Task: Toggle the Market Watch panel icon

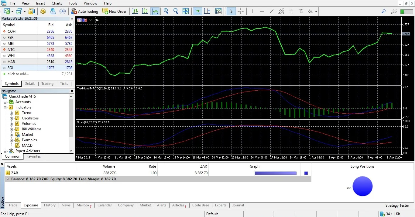Action: pyautogui.click(x=43, y=11)
